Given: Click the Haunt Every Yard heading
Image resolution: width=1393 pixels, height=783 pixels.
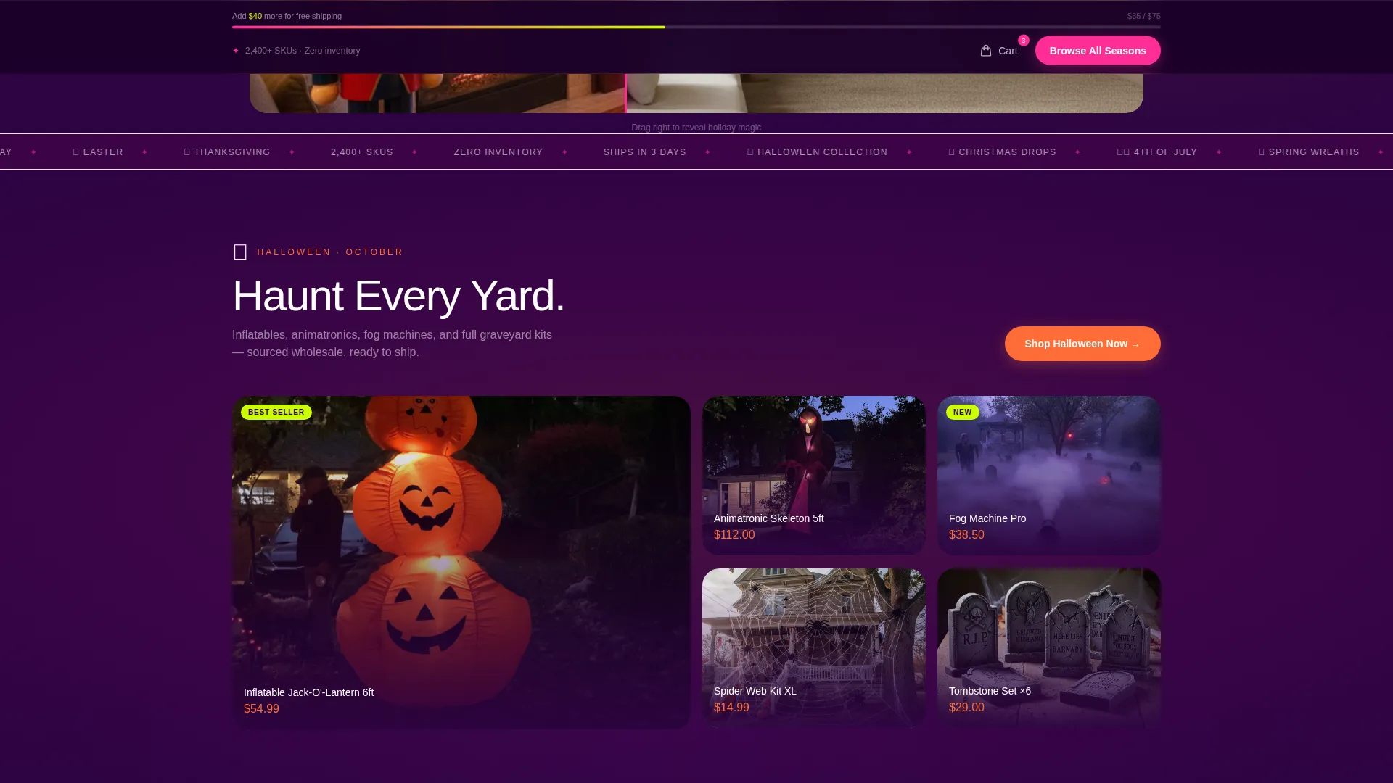Looking at the screenshot, I should coord(398,296).
